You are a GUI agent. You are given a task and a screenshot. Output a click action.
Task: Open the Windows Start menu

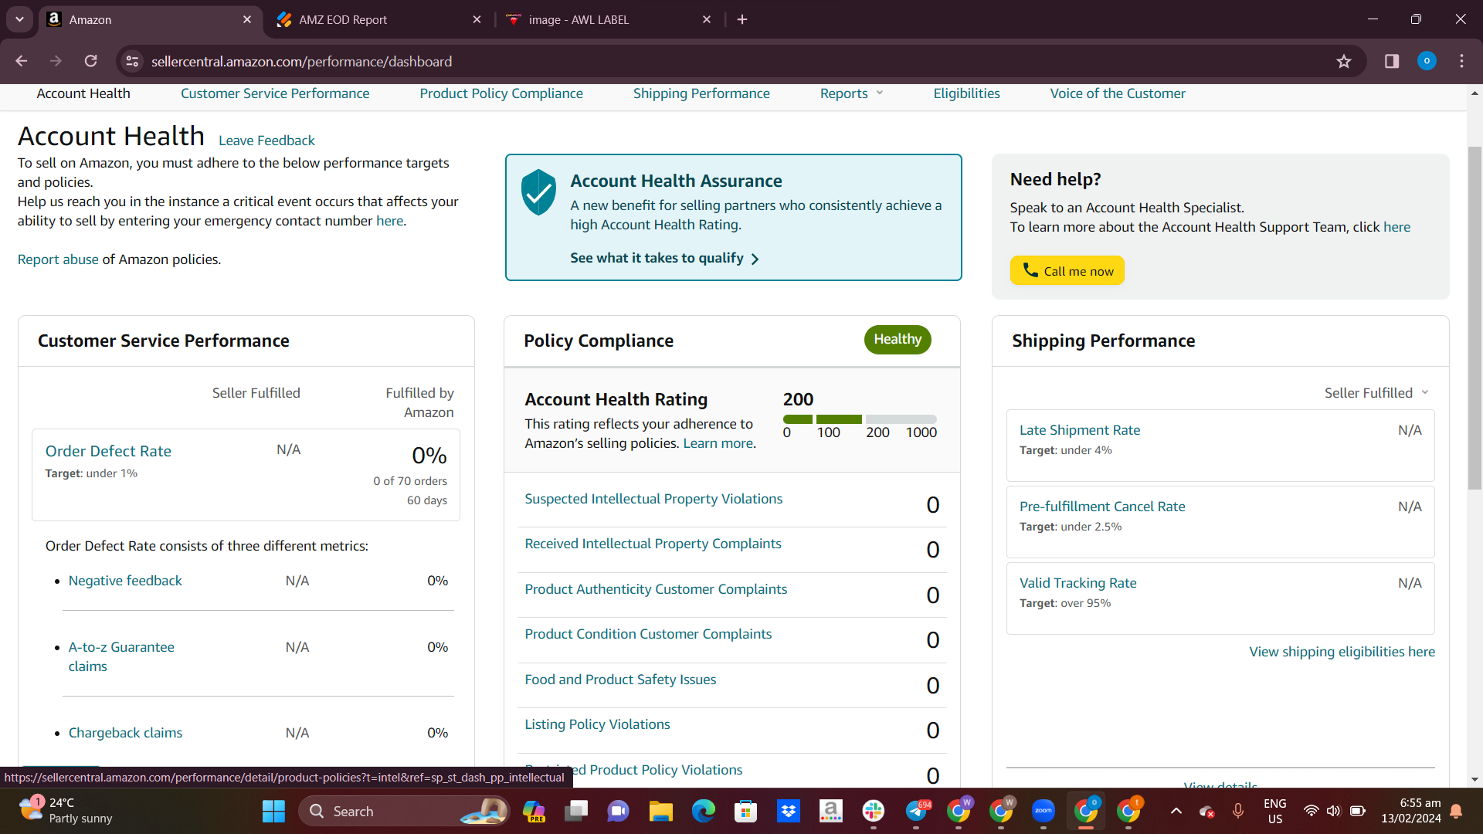point(273,811)
